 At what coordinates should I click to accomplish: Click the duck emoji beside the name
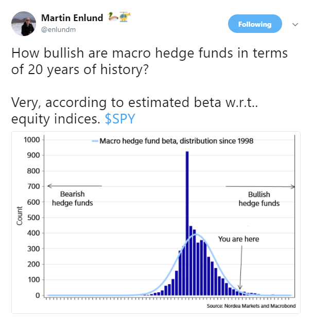(x=113, y=17)
